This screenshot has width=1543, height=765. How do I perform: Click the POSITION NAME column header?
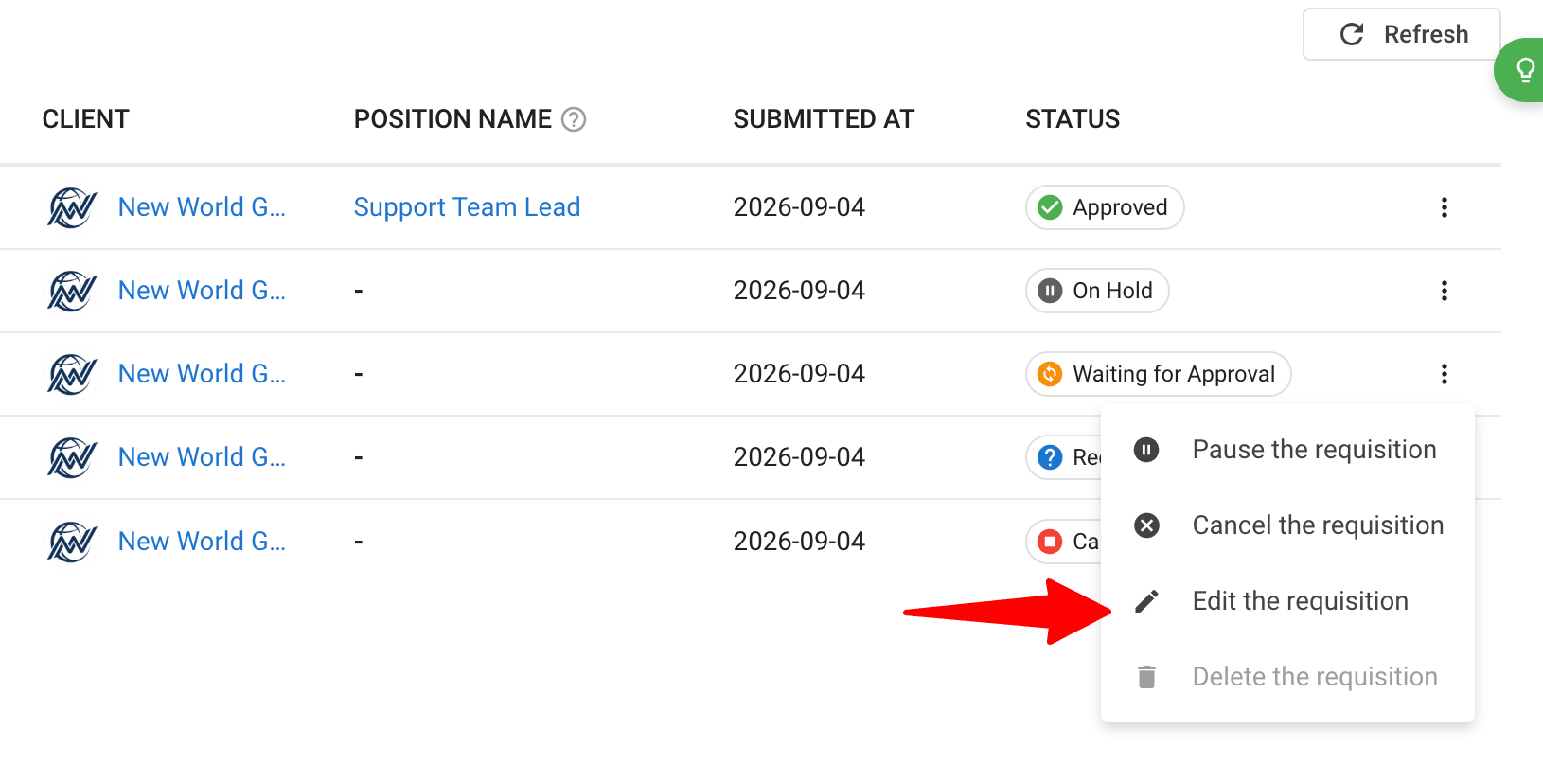(x=452, y=119)
